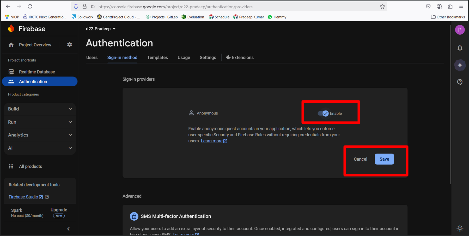Click the SMS Multi-factor Authentication heading
Screen dimensions: 469x236
click(176, 216)
